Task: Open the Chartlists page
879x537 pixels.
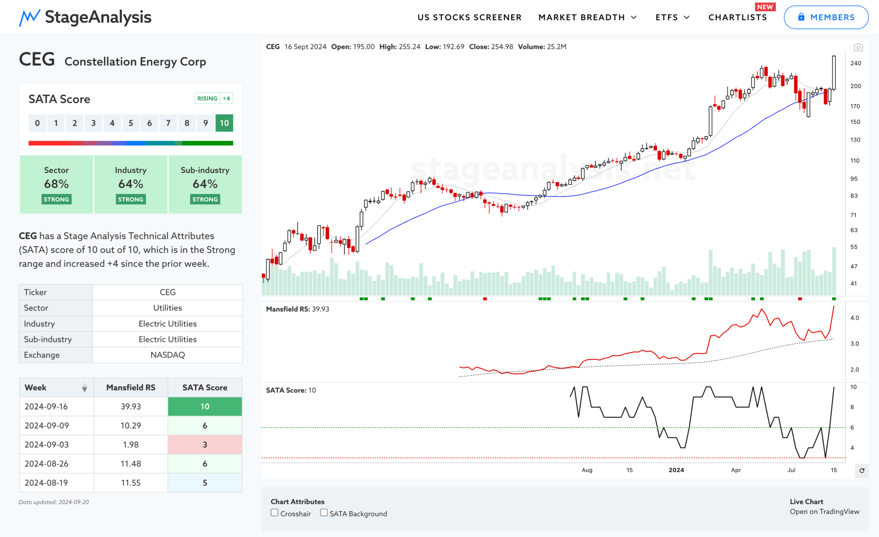Action: click(737, 17)
